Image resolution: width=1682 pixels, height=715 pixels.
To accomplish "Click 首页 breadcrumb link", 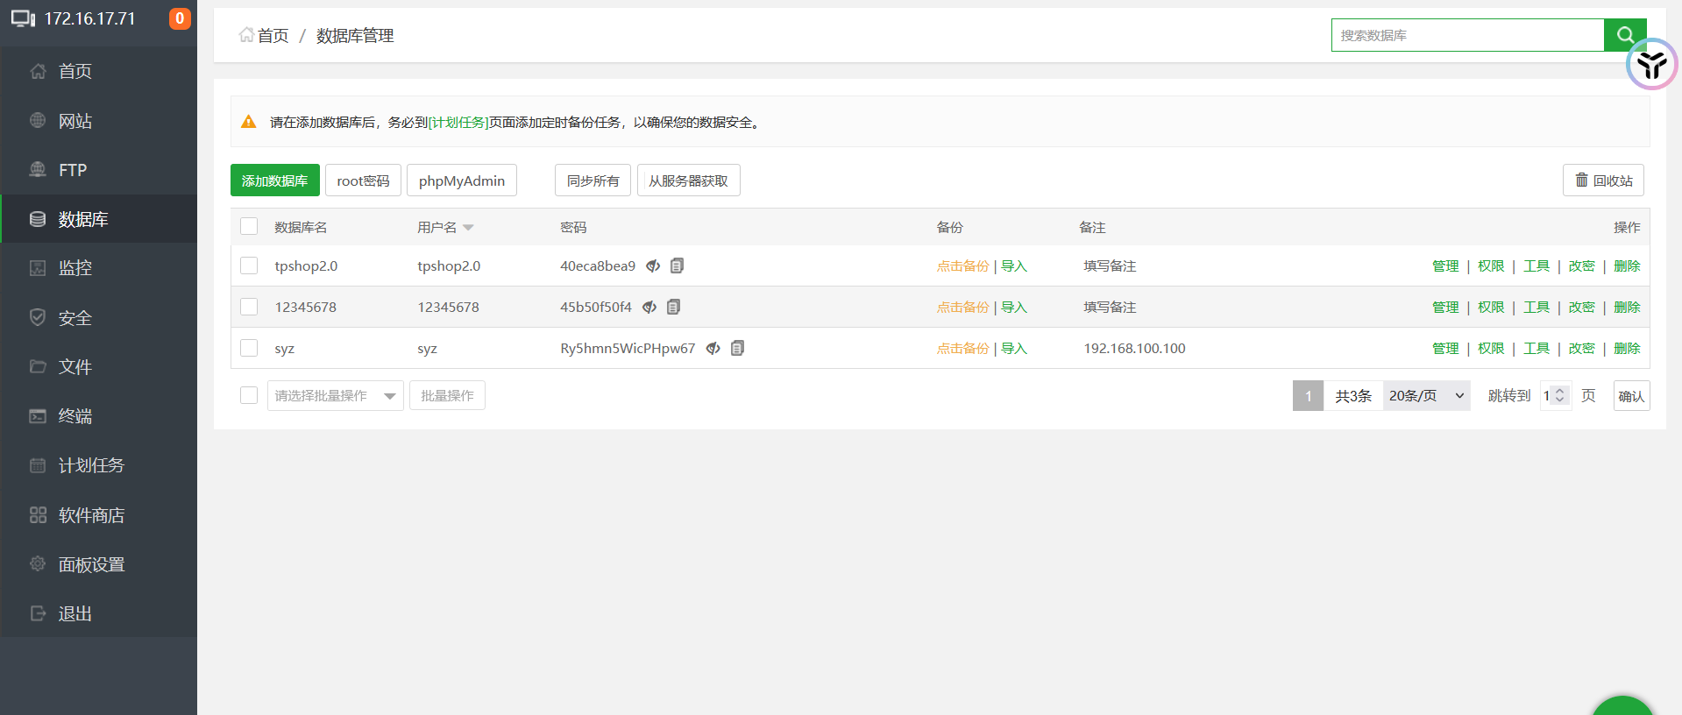I will pyautogui.click(x=273, y=35).
